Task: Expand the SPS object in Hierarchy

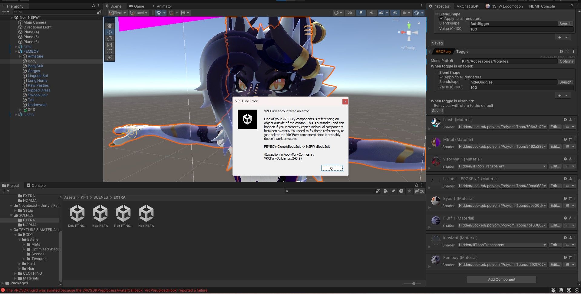Action: coord(20,110)
